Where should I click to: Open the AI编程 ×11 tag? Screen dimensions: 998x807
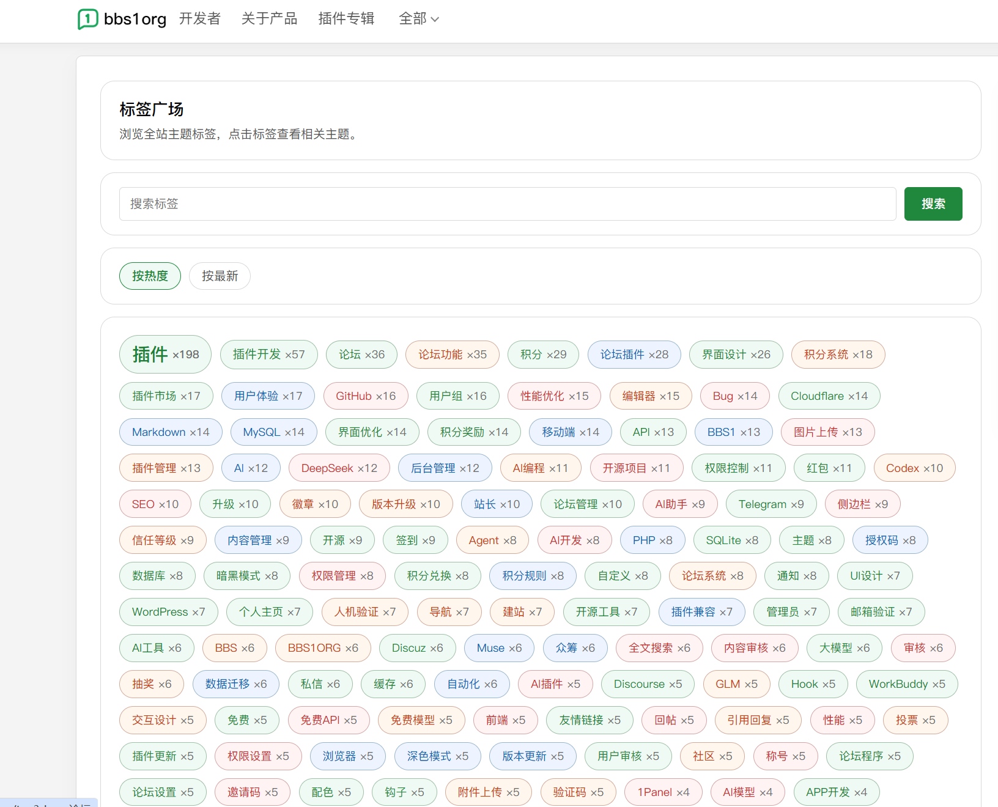(541, 468)
